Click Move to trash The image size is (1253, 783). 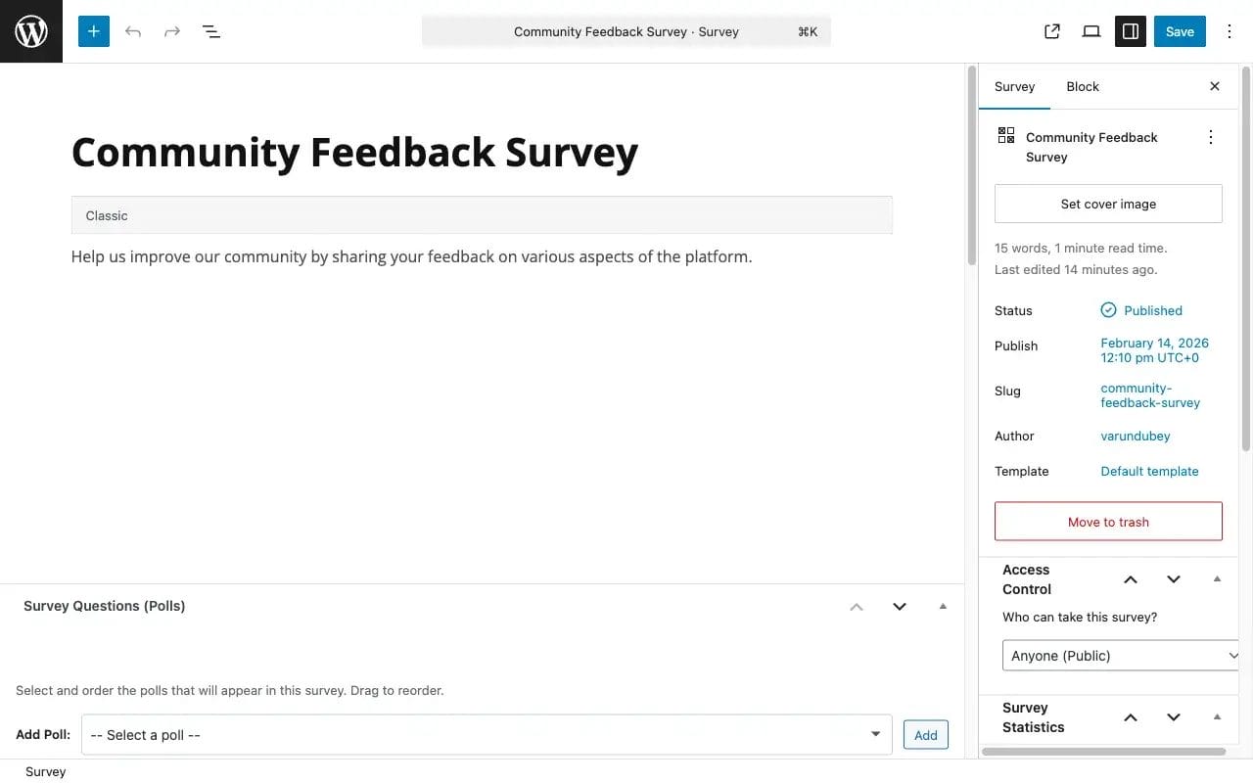tap(1107, 521)
